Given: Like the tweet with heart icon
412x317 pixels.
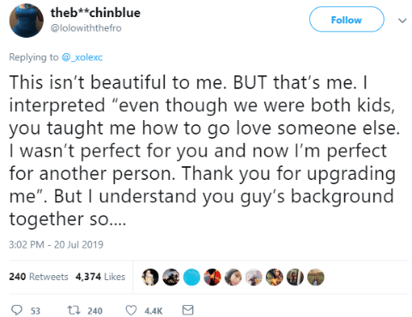Looking at the screenshot, I should (x=131, y=310).
